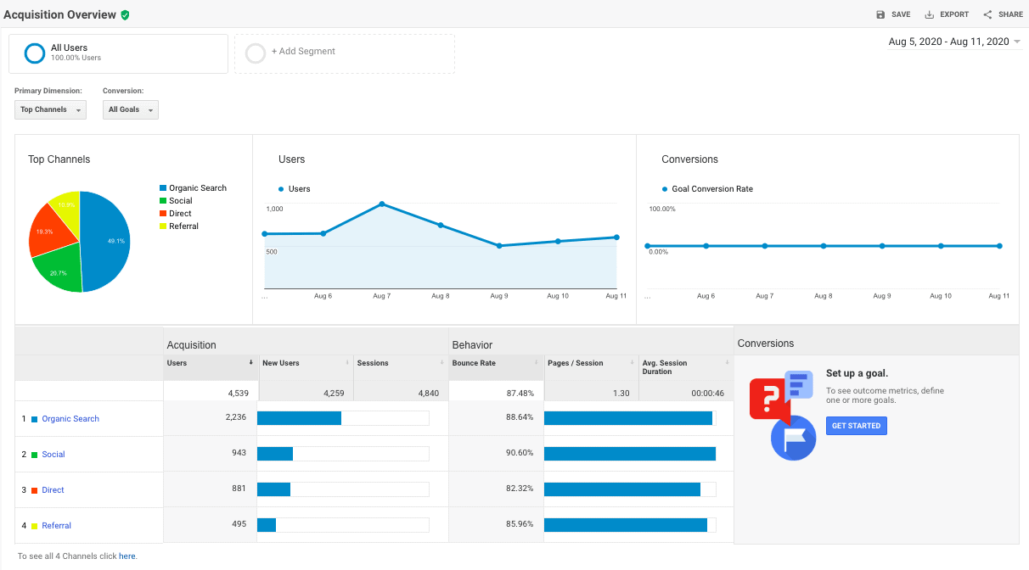The image size is (1029, 570).
Task: Click the Goal Conversion Rate legend label
Action: (x=707, y=189)
